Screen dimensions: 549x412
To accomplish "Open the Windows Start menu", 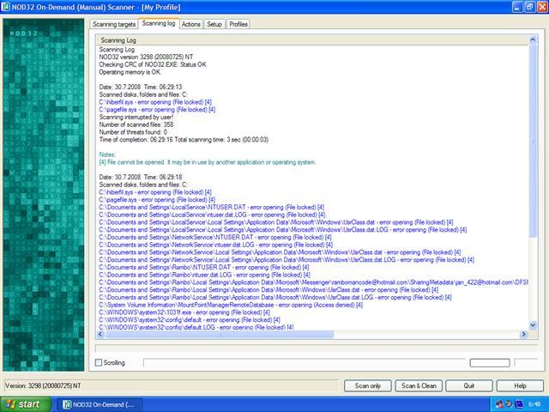I will 24,404.
